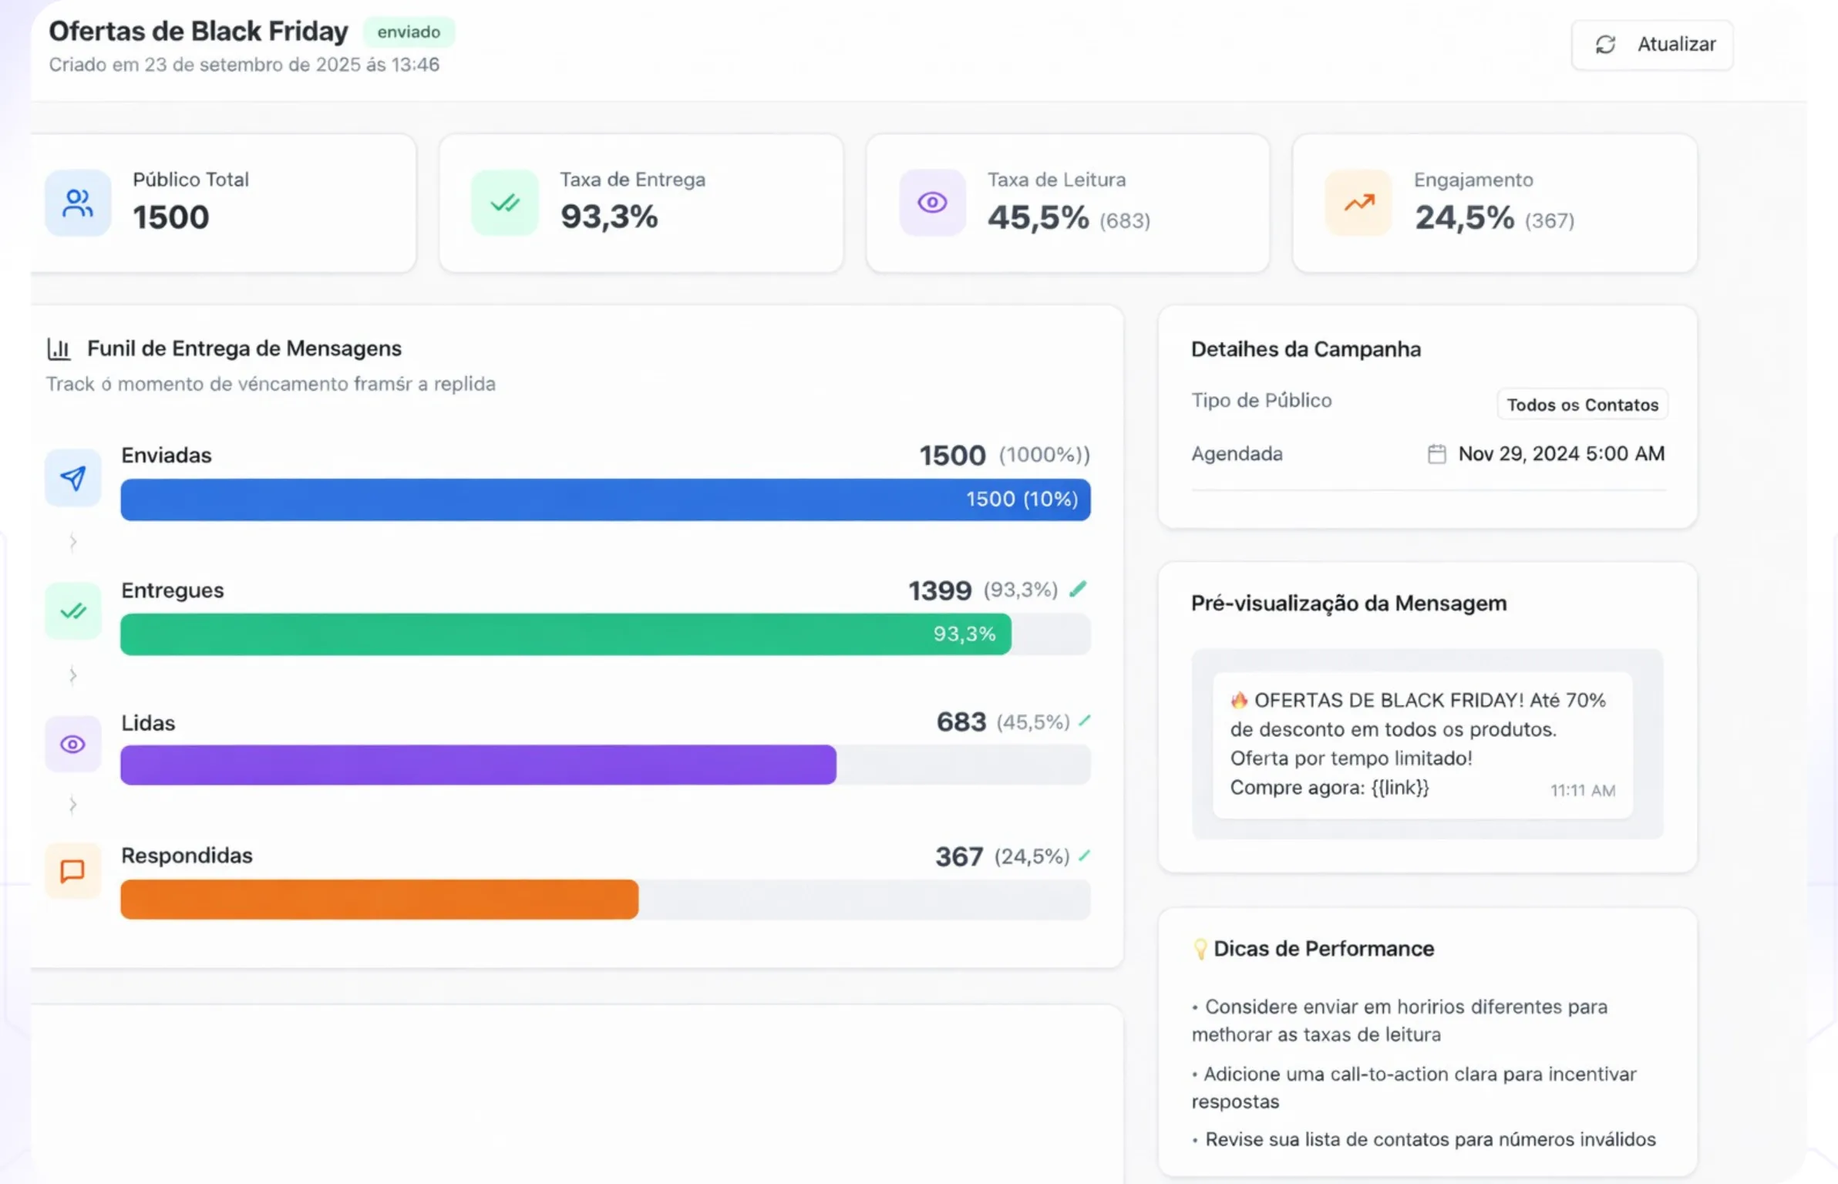Click the 45,5% read rate value in card

point(1039,217)
